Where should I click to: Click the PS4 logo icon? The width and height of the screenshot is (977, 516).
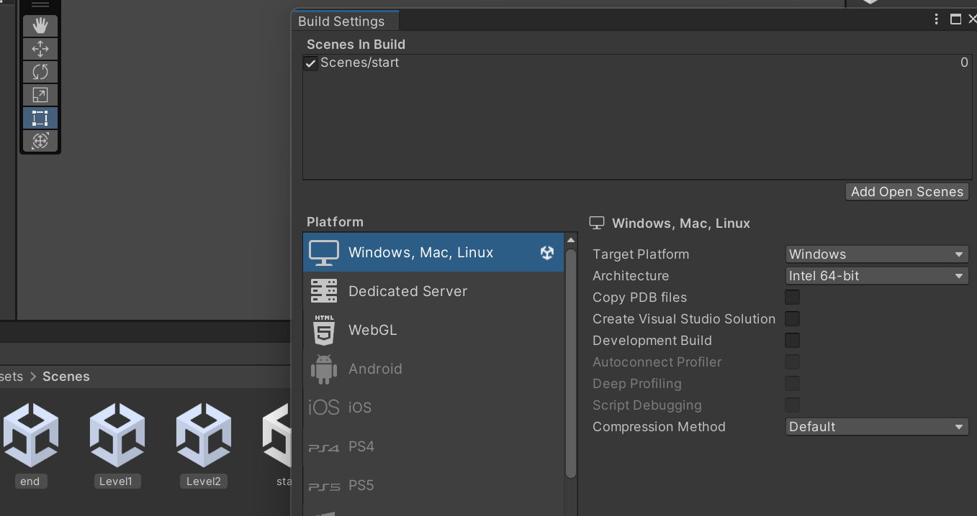tap(324, 448)
